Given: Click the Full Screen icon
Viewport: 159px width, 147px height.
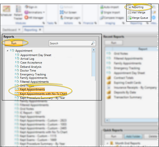Looking at the screenshot, I should [62, 12].
